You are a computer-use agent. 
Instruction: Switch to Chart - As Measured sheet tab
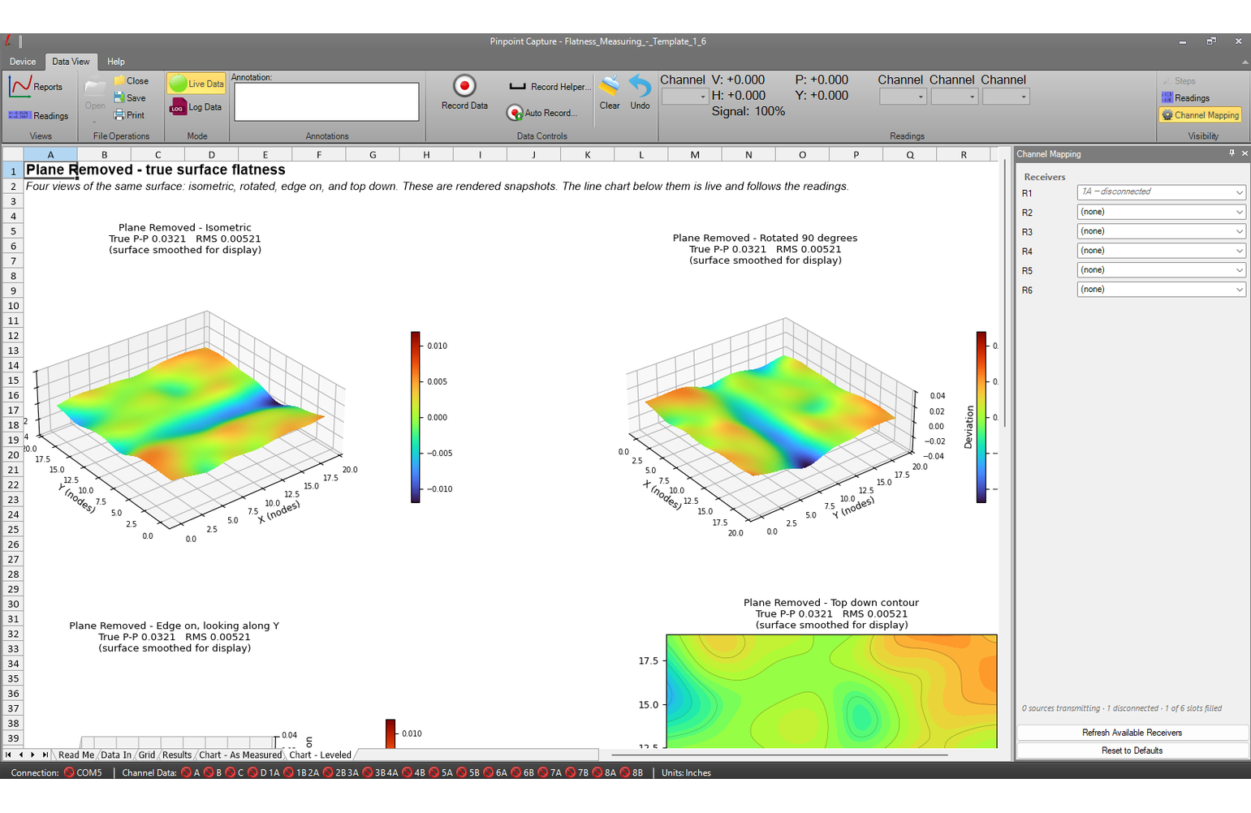coord(240,755)
